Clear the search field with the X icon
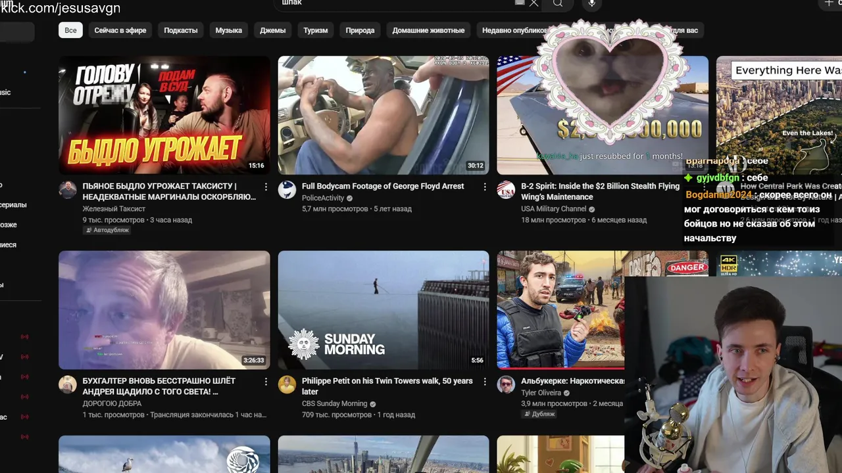Screen dimensions: 842x473 pos(533,3)
